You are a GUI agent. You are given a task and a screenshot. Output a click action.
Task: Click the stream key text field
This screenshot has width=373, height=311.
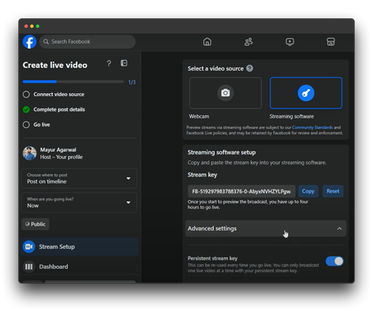pyautogui.click(x=241, y=191)
